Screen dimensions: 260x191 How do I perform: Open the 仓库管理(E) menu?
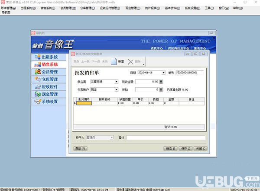tap(88, 8)
